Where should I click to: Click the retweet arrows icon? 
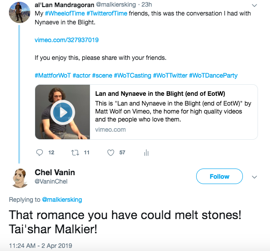pyautogui.click(x=75, y=153)
